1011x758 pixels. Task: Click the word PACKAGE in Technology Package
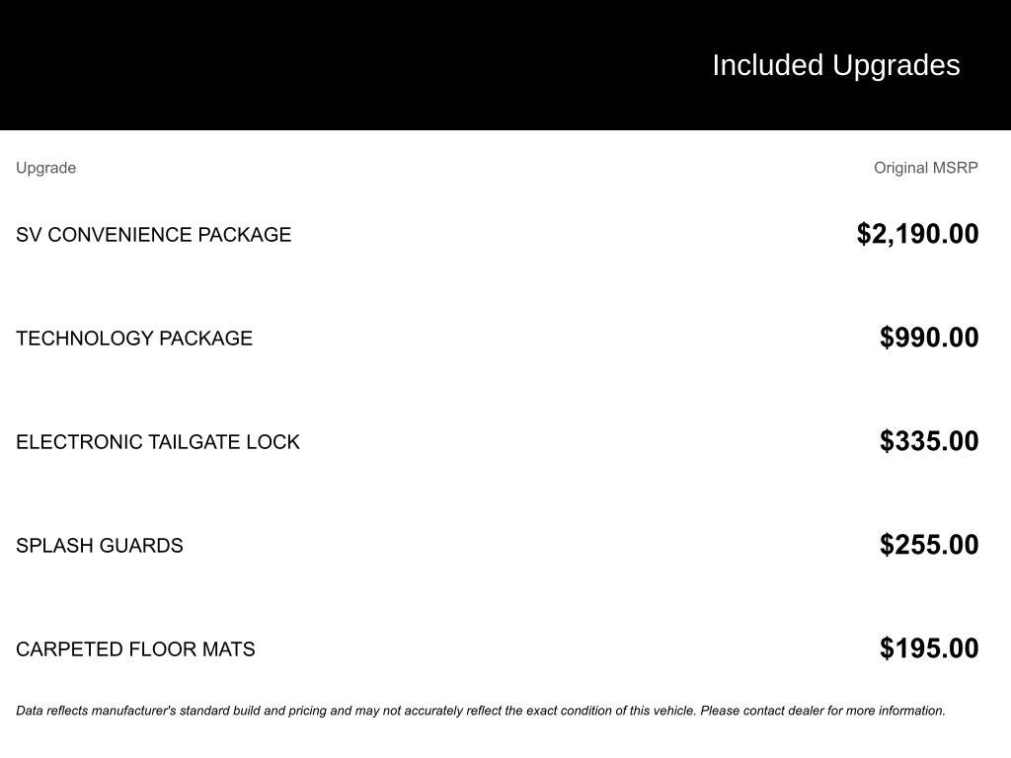205,338
